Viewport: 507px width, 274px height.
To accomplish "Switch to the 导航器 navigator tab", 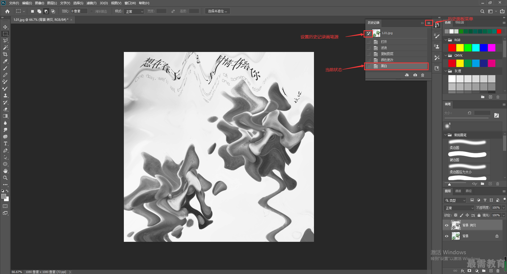I will [x=460, y=23].
